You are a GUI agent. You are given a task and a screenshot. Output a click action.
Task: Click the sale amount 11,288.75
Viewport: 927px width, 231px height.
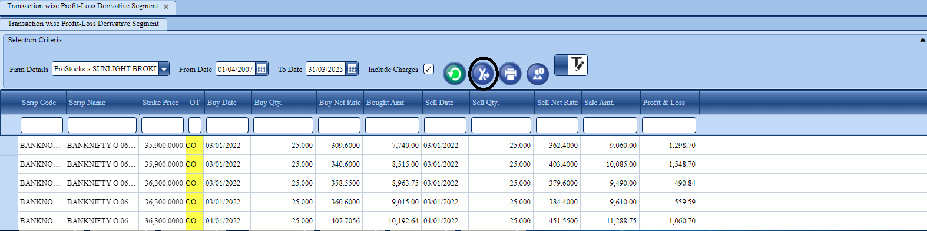621,221
